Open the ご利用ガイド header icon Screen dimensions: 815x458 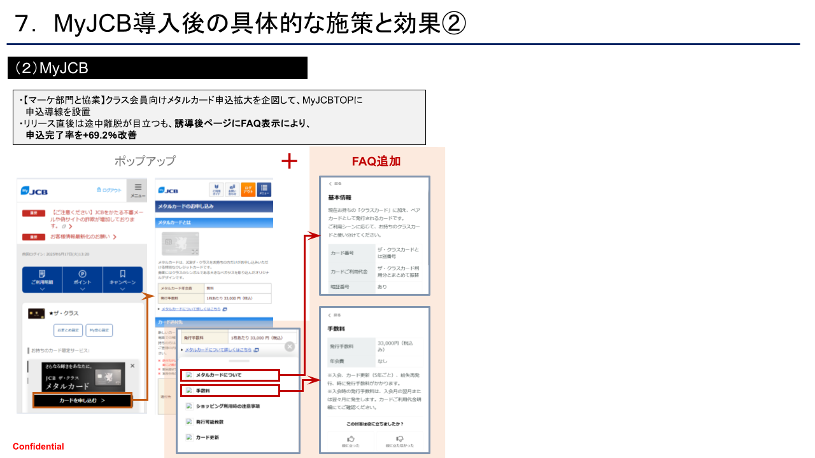(x=216, y=190)
